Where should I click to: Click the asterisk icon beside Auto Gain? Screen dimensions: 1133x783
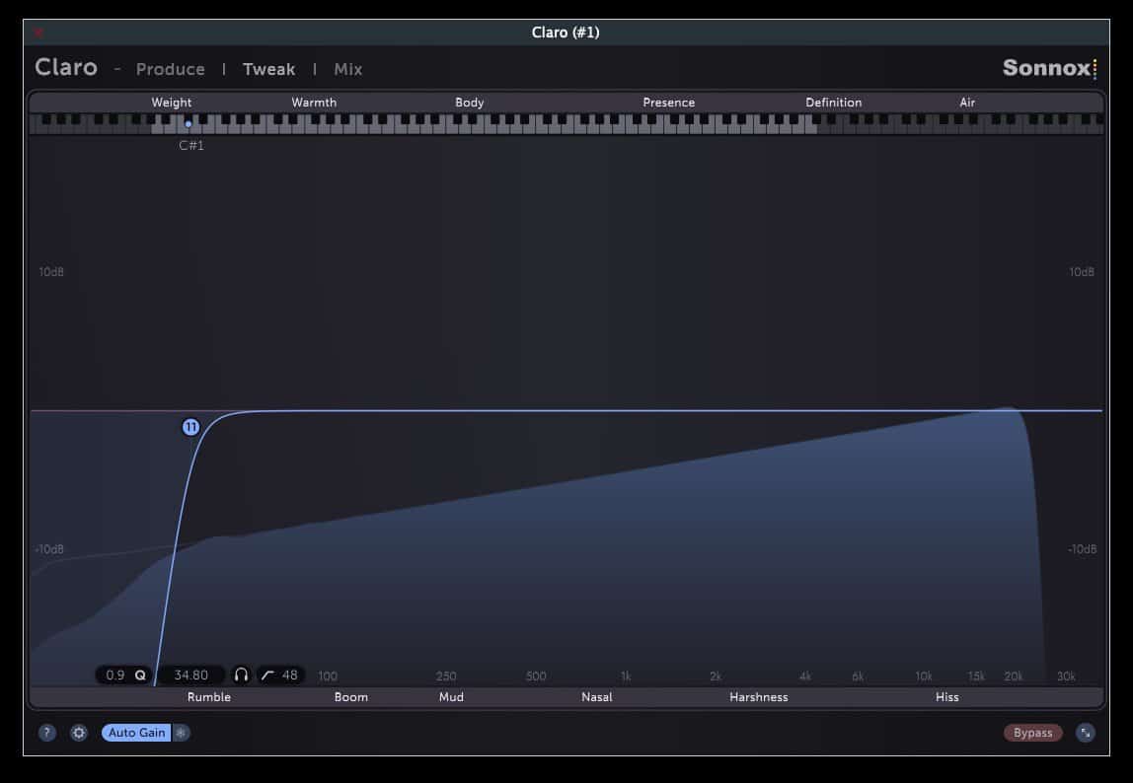[x=182, y=733]
